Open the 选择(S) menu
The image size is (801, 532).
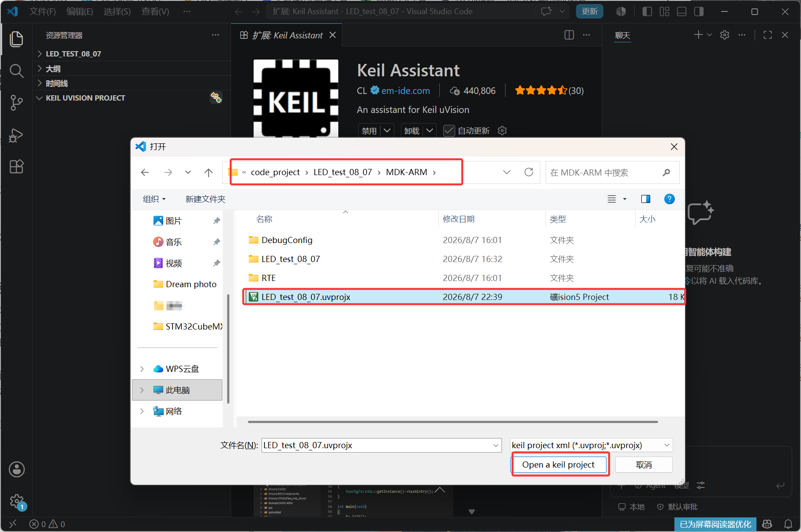117,11
